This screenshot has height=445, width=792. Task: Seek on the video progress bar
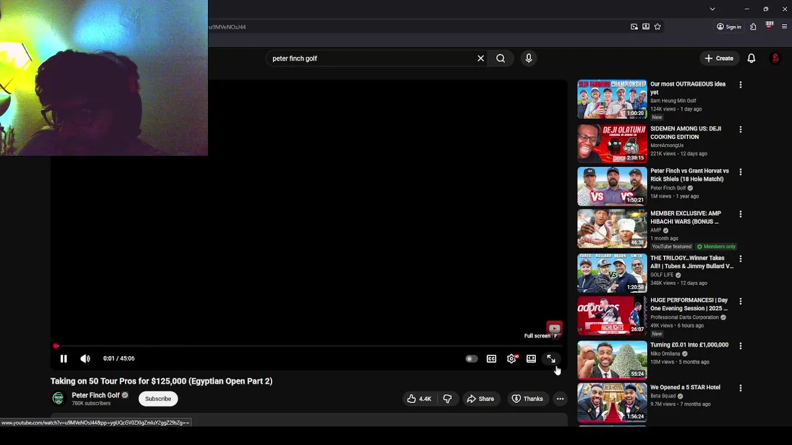click(x=309, y=346)
